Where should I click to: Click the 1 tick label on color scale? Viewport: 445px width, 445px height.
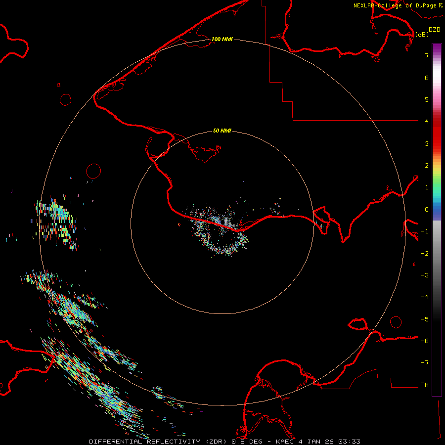pyautogui.click(x=427, y=187)
